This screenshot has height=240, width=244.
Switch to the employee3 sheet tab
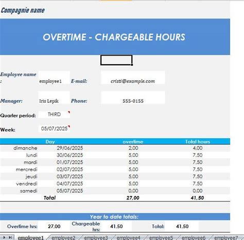[96, 237]
